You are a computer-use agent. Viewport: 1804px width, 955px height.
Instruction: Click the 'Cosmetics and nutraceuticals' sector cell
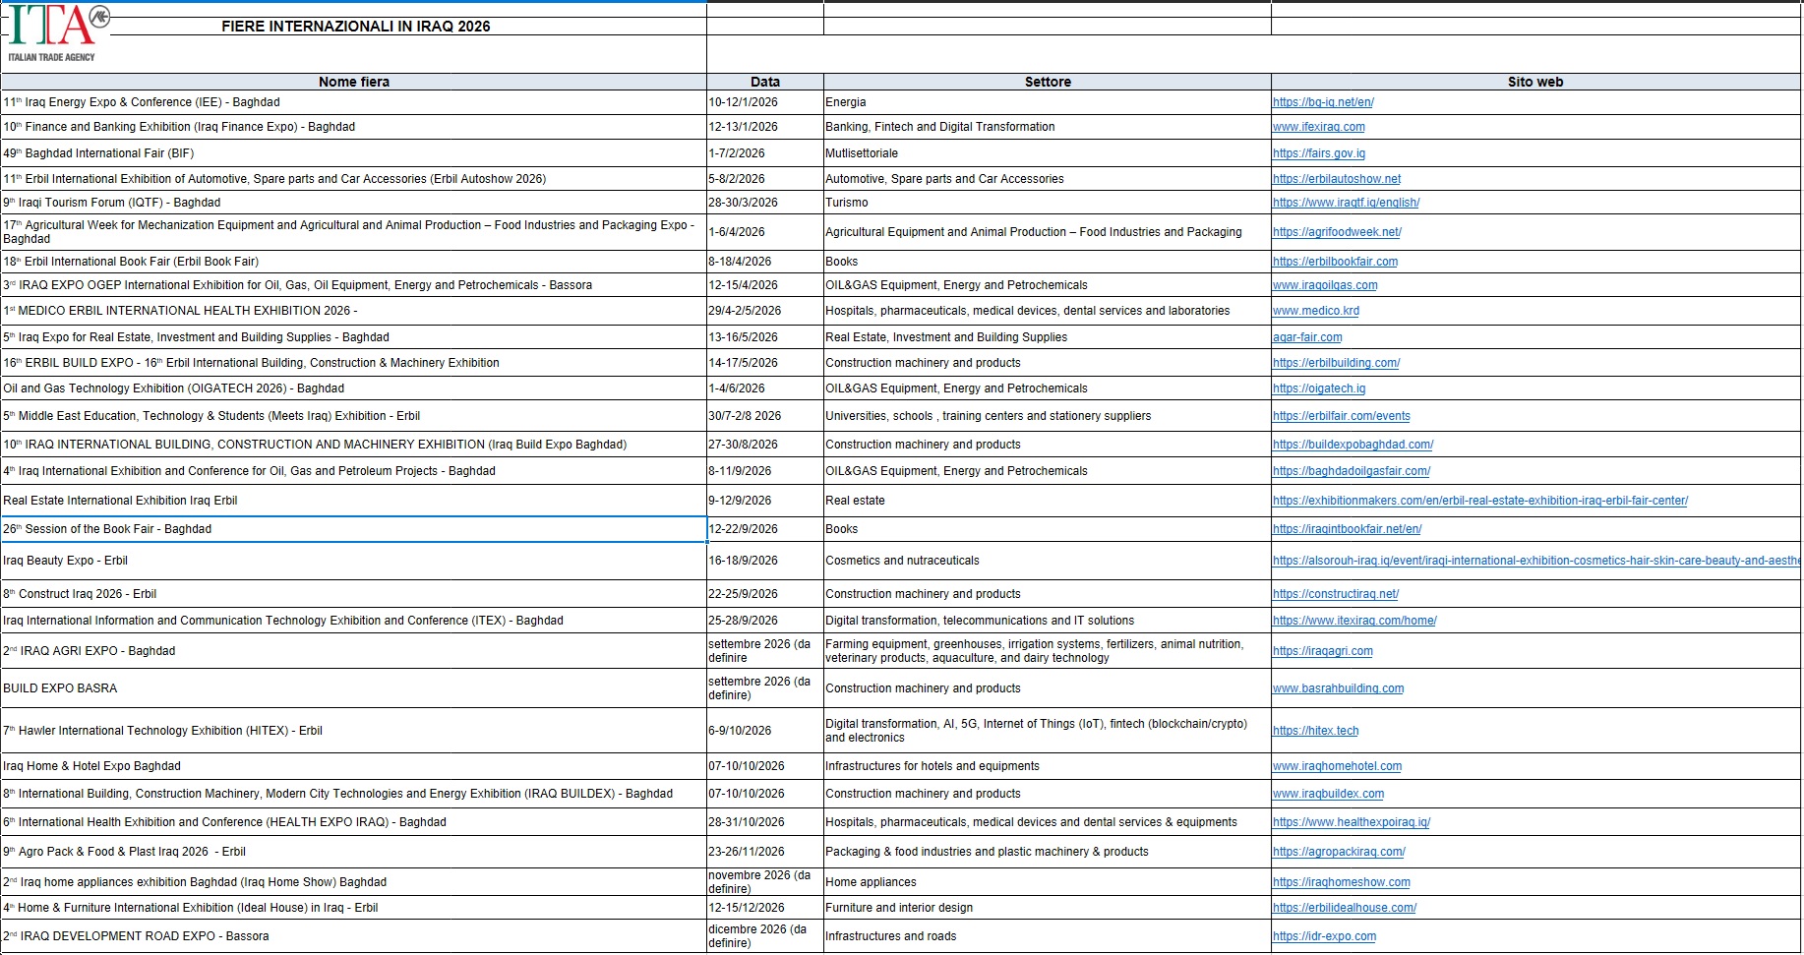pos(902,561)
